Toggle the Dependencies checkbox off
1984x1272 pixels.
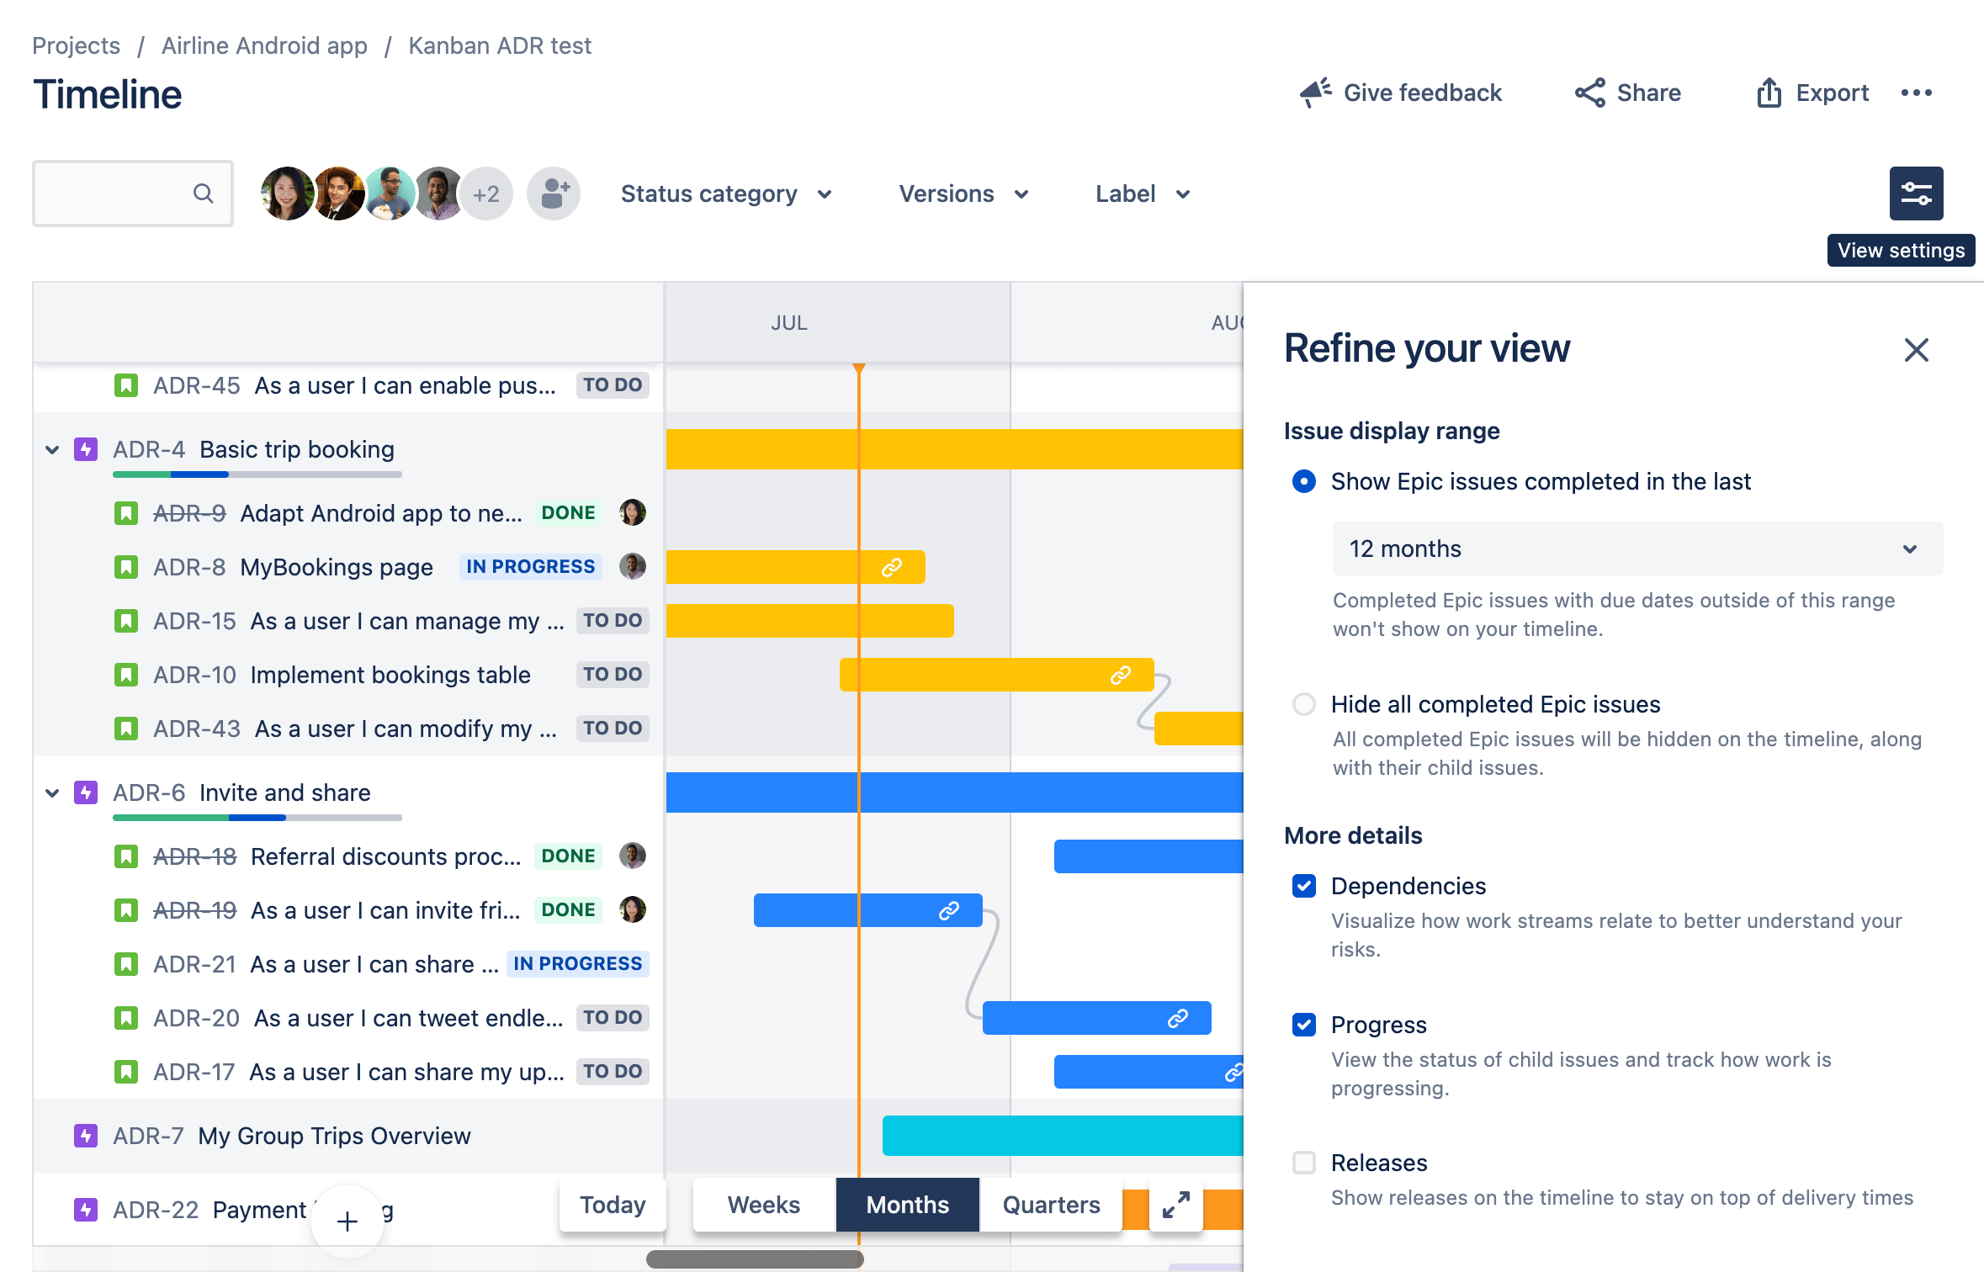pos(1303,885)
